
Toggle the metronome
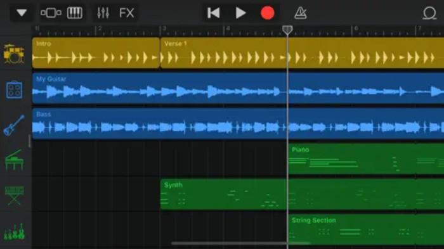point(301,13)
